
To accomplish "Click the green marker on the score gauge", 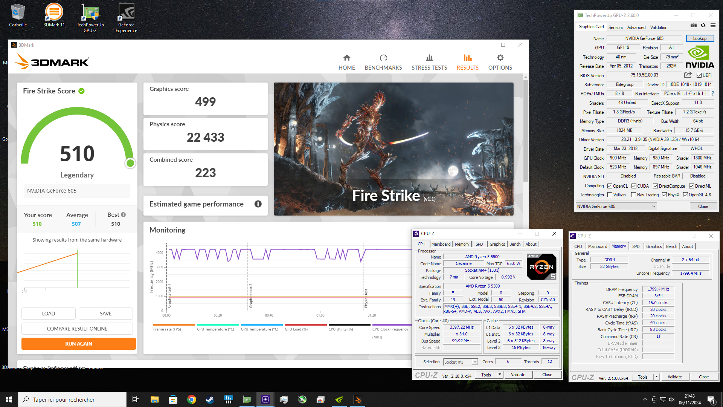I will pyautogui.click(x=130, y=163).
